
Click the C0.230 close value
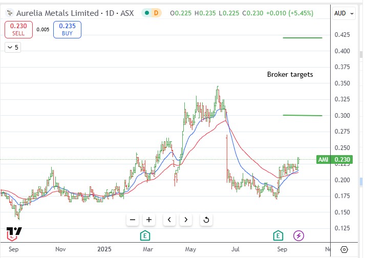[x=253, y=13]
